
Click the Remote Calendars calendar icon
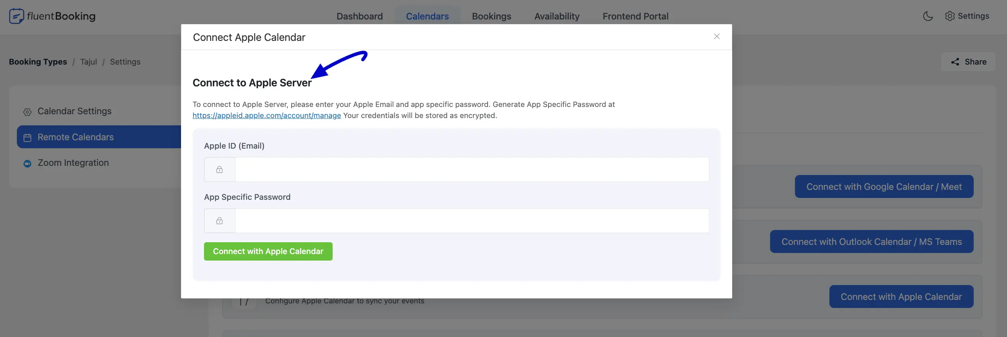[27, 138]
